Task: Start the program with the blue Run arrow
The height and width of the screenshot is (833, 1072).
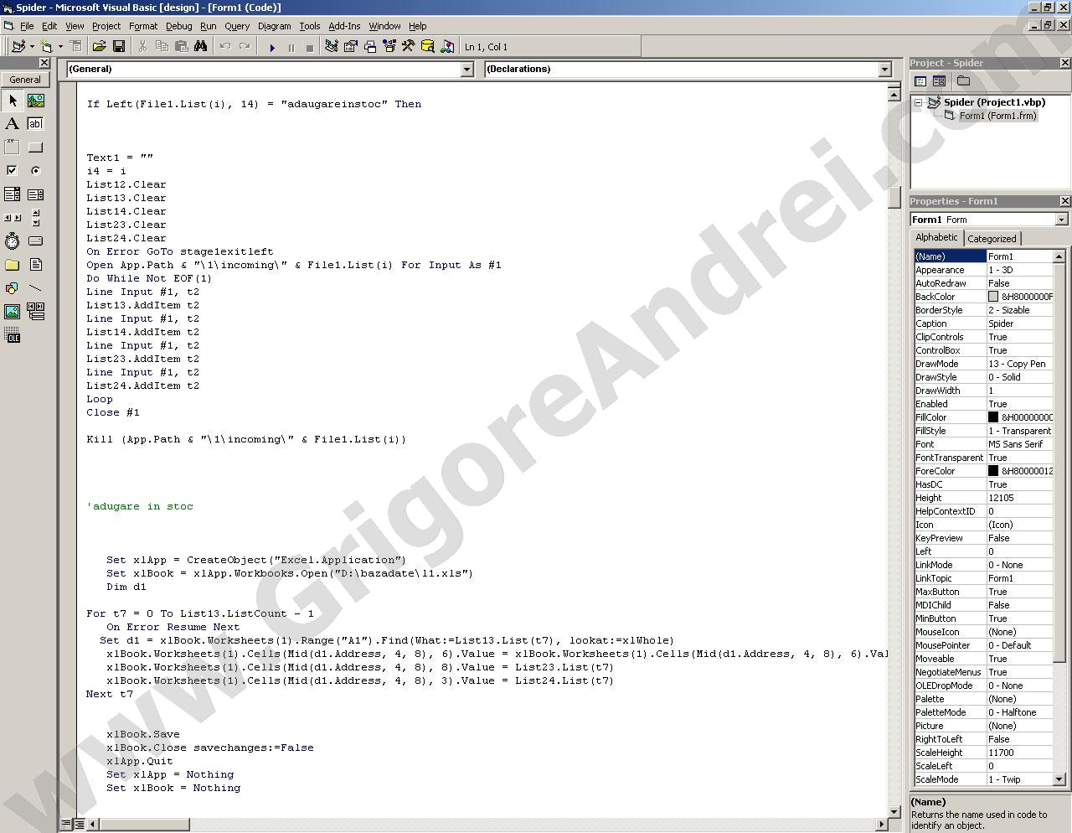Action: point(271,48)
